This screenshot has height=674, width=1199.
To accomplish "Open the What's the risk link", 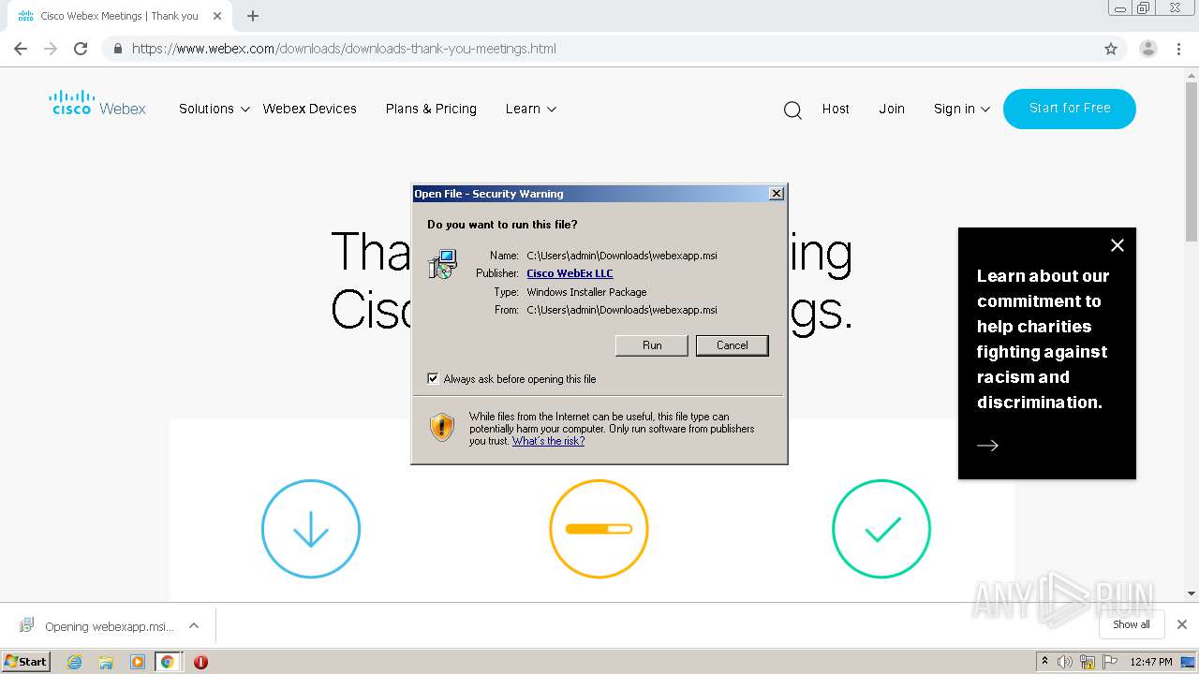I will tap(548, 441).
